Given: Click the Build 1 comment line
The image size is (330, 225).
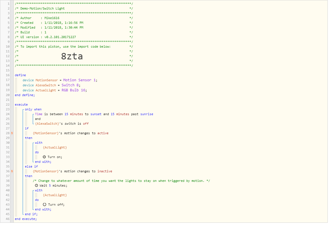Looking at the screenshot, I should coord(33,33).
